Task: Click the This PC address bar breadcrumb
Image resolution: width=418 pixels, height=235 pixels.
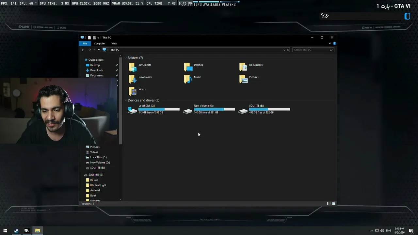Action: (x=115, y=50)
